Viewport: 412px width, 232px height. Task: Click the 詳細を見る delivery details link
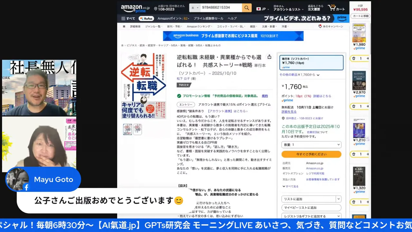[289, 112]
